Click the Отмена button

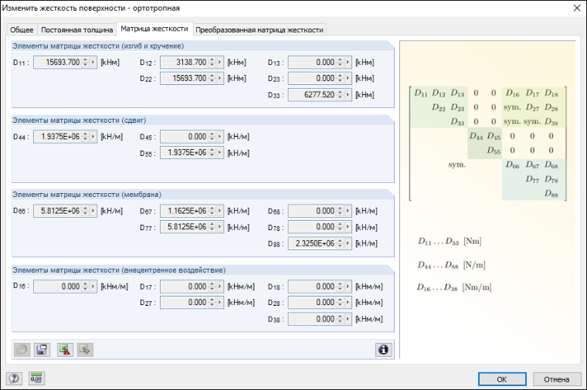click(x=557, y=379)
